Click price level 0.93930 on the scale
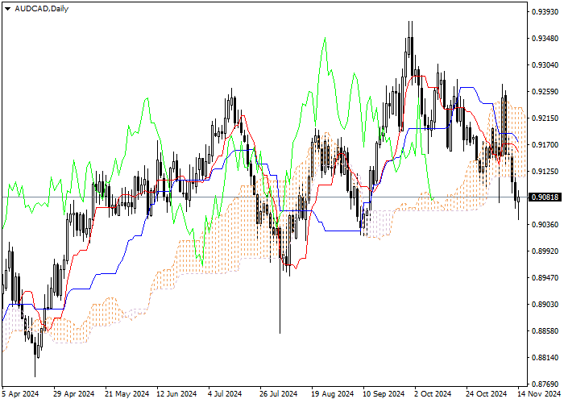This screenshot has width=564, height=403. coord(545,12)
